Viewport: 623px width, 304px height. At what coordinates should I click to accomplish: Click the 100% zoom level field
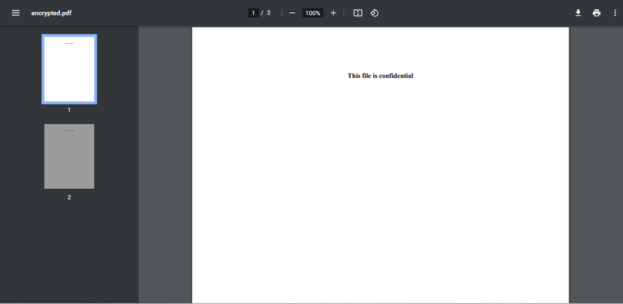coord(312,13)
